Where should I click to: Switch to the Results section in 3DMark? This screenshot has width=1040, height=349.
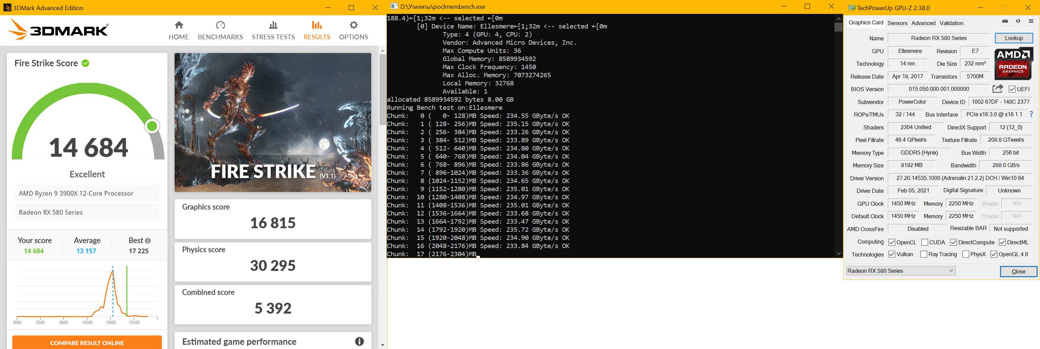click(x=317, y=30)
